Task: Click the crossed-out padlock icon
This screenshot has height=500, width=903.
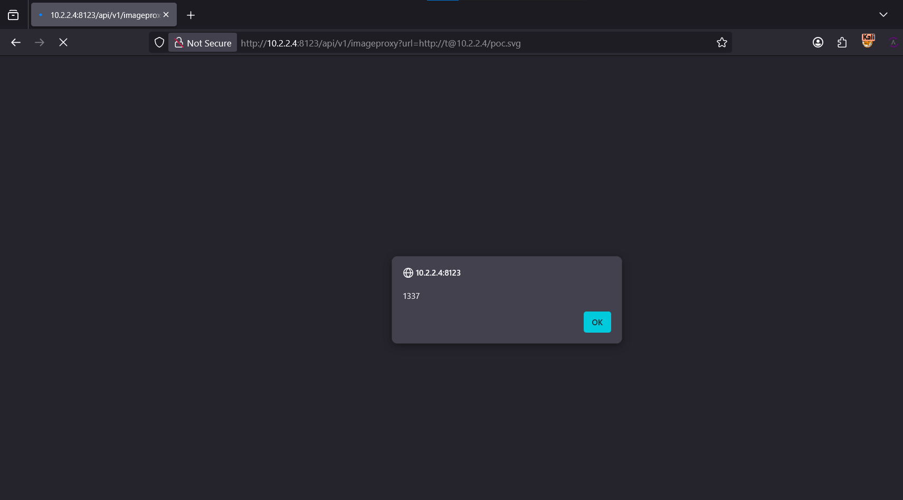Action: click(x=179, y=43)
